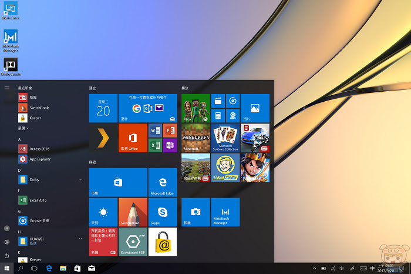Open the MateBook Manager tile
Screen dimensions: 411x274
click(225, 212)
